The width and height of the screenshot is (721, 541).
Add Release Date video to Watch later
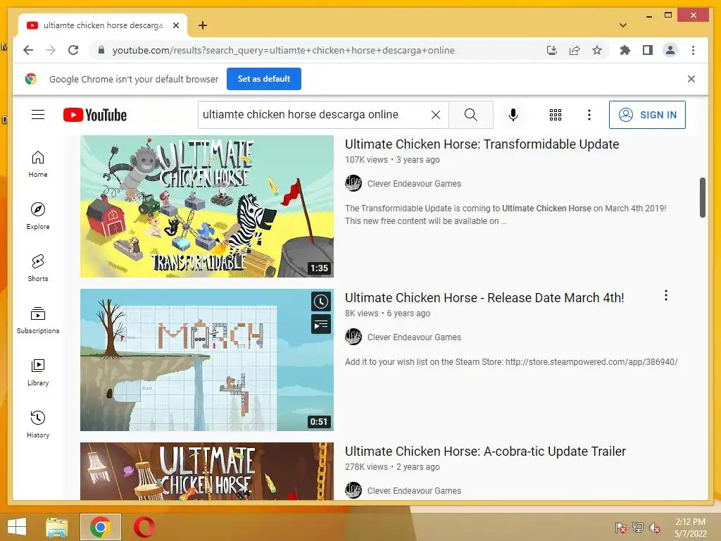(x=321, y=301)
